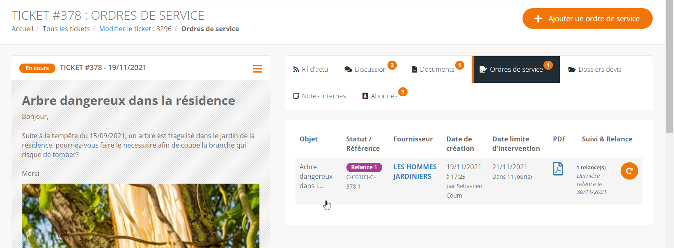Click the Documents badge showing 1

point(460,65)
